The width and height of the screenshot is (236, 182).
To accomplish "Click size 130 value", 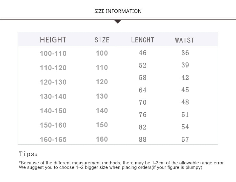I will click(x=102, y=96).
